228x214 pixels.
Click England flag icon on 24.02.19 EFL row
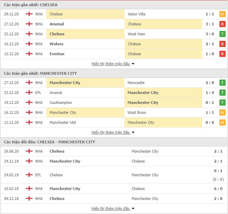[x=29, y=175]
